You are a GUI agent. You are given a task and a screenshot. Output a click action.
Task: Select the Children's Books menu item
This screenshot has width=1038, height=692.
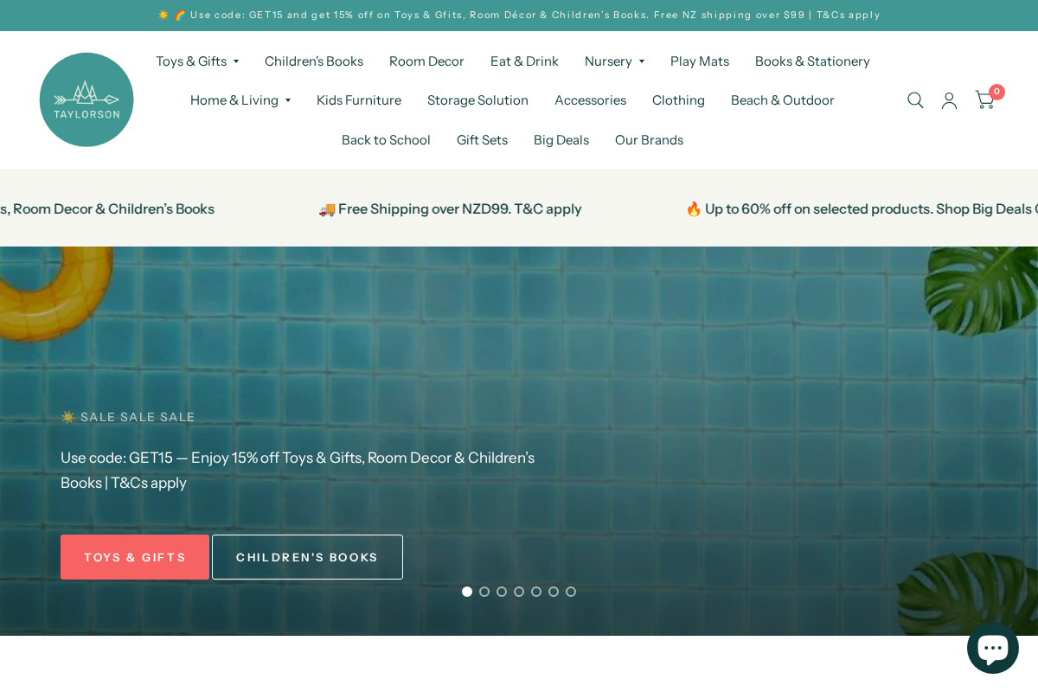[x=313, y=61]
